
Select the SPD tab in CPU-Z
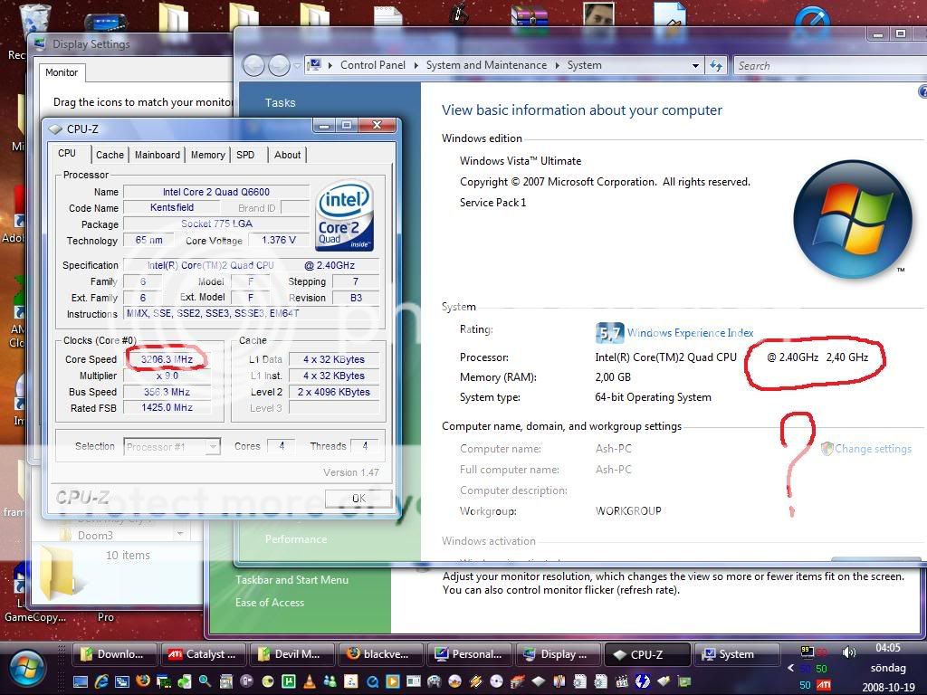point(245,155)
